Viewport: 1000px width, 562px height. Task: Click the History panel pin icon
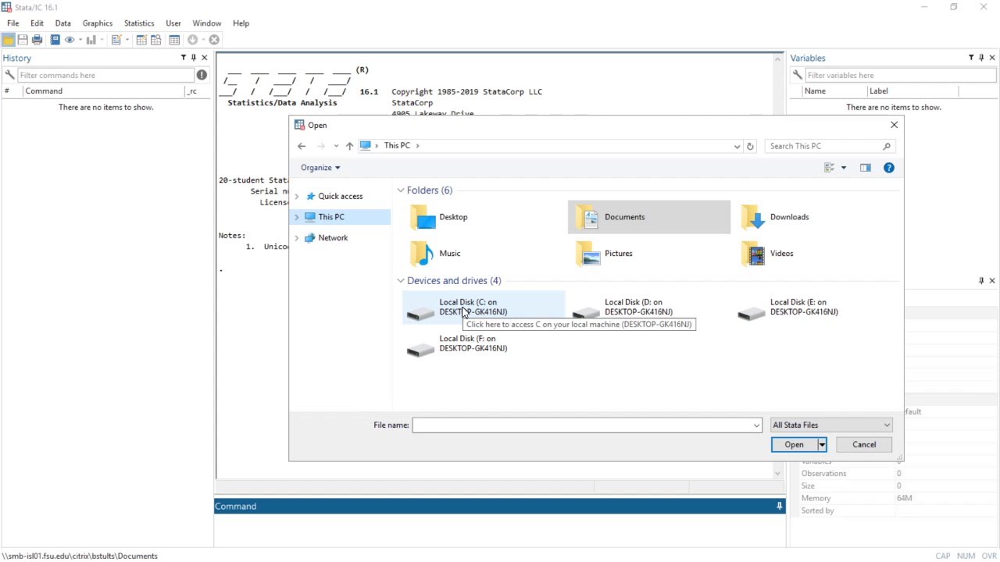pos(194,58)
